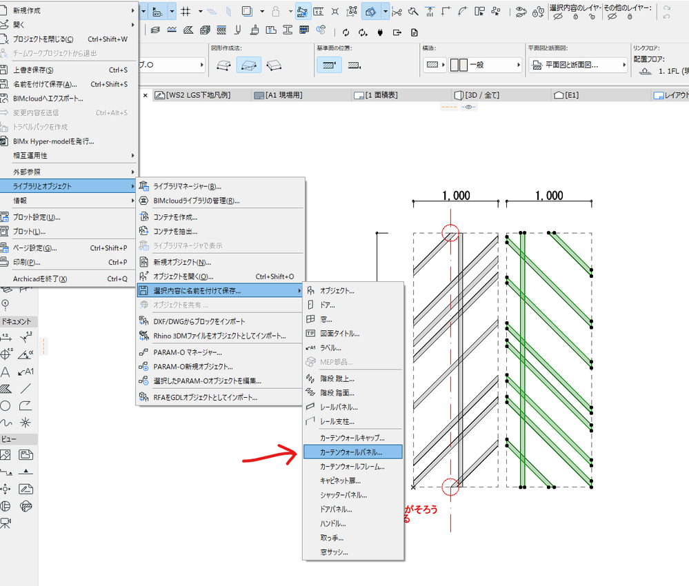The width and height of the screenshot is (689, 586).
Task: Select the Fill (hatch) tool
Action: click(6, 389)
